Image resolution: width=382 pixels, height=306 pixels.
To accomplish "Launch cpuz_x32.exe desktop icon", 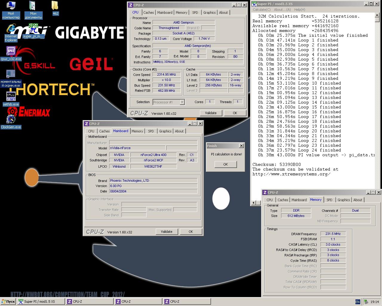I will point(11,53).
